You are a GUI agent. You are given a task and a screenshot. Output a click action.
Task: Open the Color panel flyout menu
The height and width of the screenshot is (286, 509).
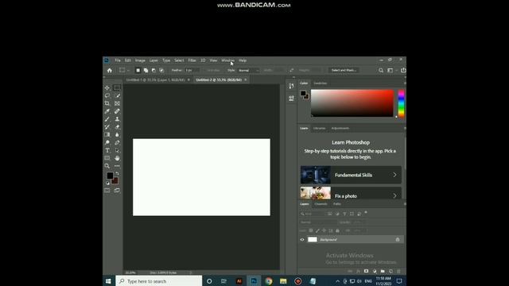tap(405, 83)
